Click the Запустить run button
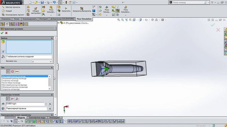The image size is (227, 127). [66, 10]
